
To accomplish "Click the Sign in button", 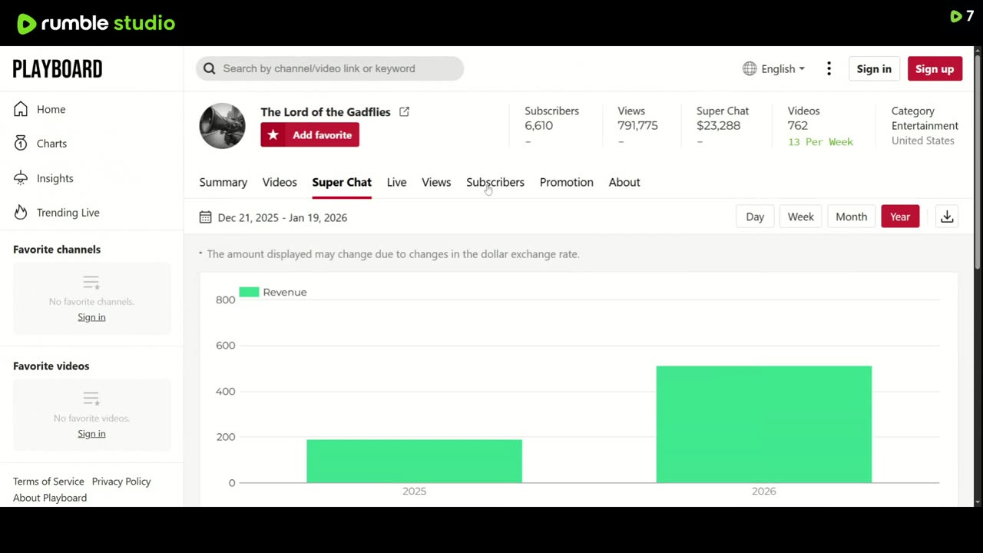I will (x=874, y=68).
